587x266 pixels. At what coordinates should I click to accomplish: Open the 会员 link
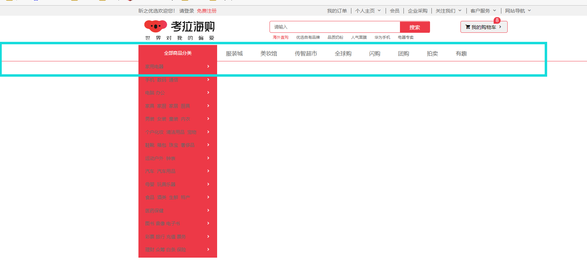click(395, 11)
